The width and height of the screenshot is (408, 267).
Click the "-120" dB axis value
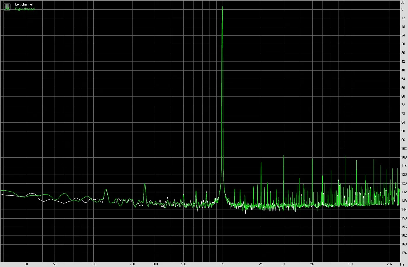pos(404,175)
